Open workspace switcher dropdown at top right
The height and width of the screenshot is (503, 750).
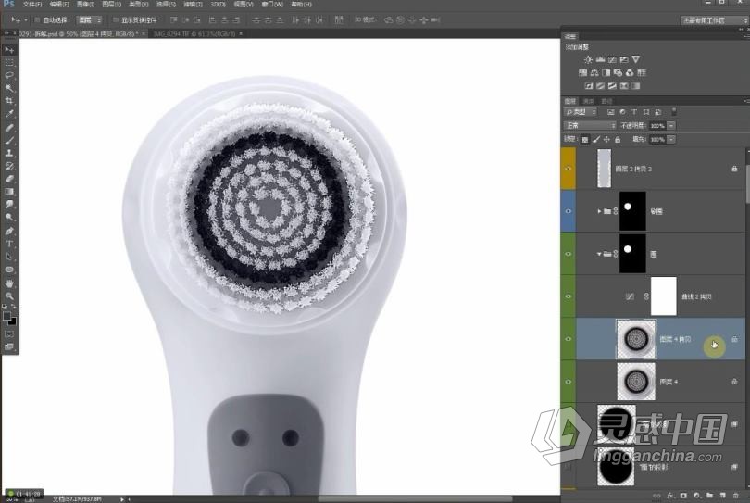coord(713,20)
